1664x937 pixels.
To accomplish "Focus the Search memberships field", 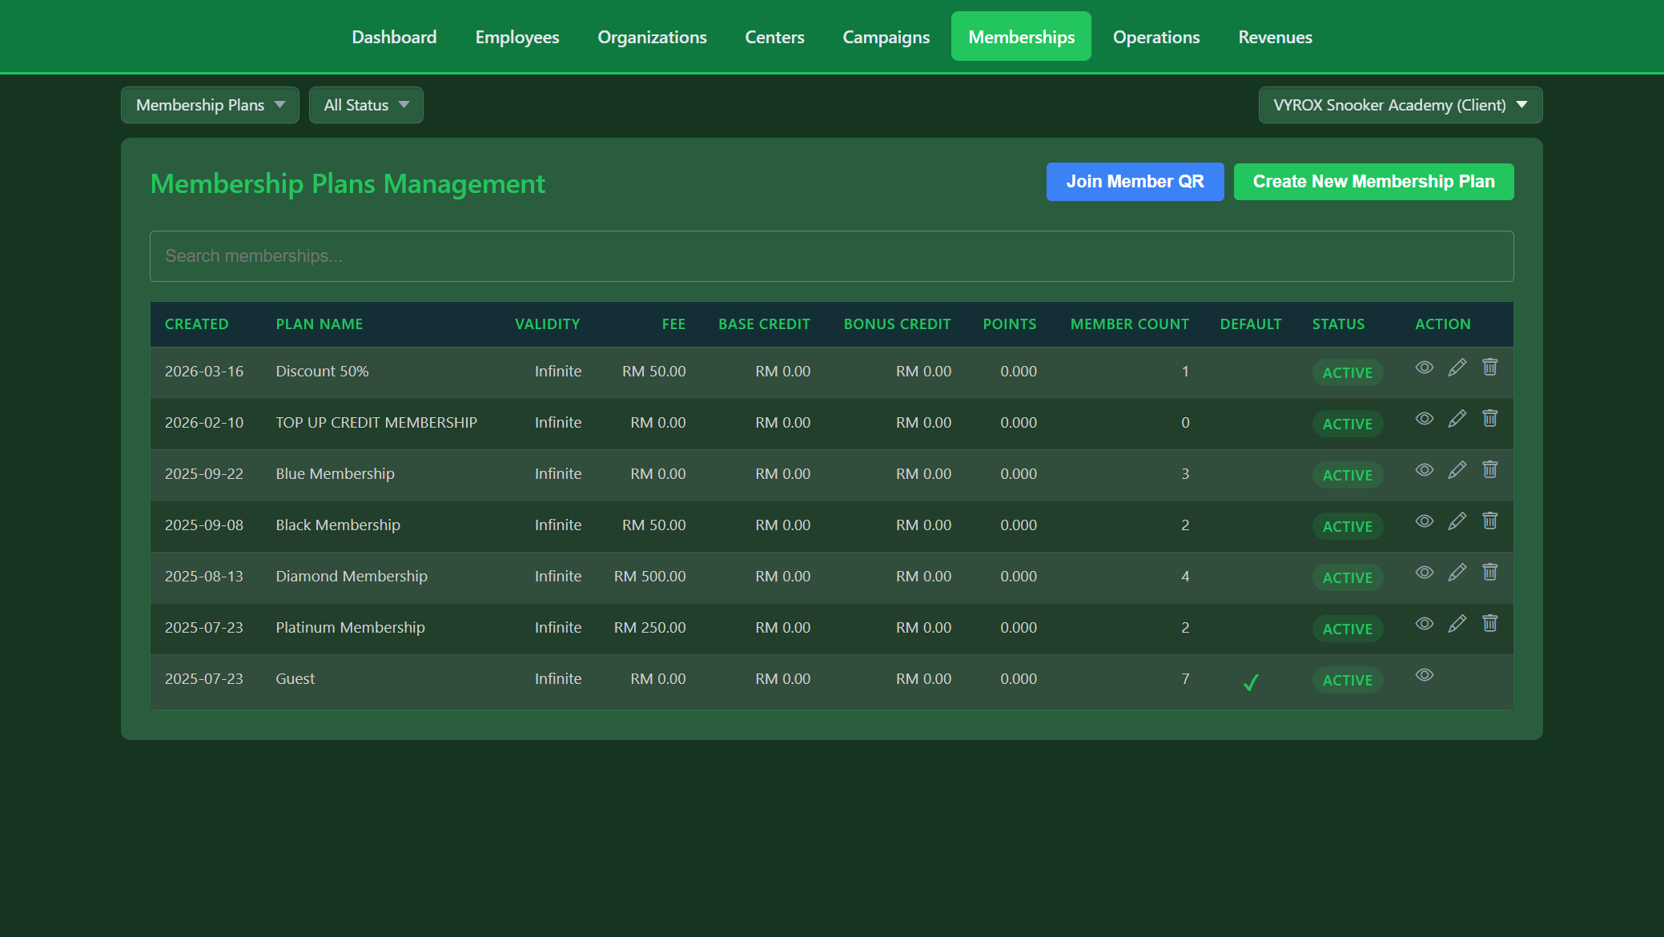I will pyautogui.click(x=831, y=256).
